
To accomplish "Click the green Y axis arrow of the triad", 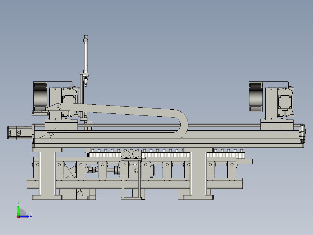I will point(18,210).
